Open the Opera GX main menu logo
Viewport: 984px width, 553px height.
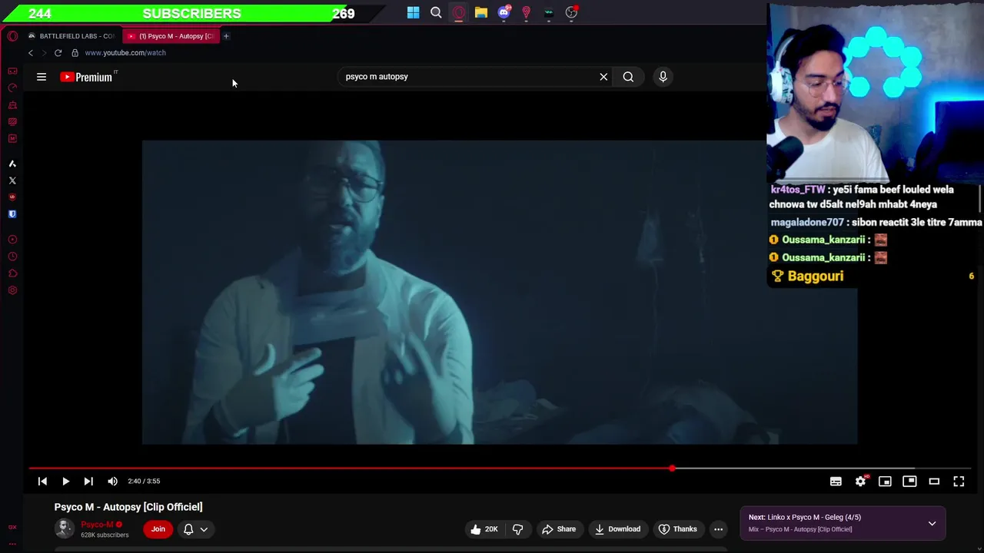pos(12,36)
